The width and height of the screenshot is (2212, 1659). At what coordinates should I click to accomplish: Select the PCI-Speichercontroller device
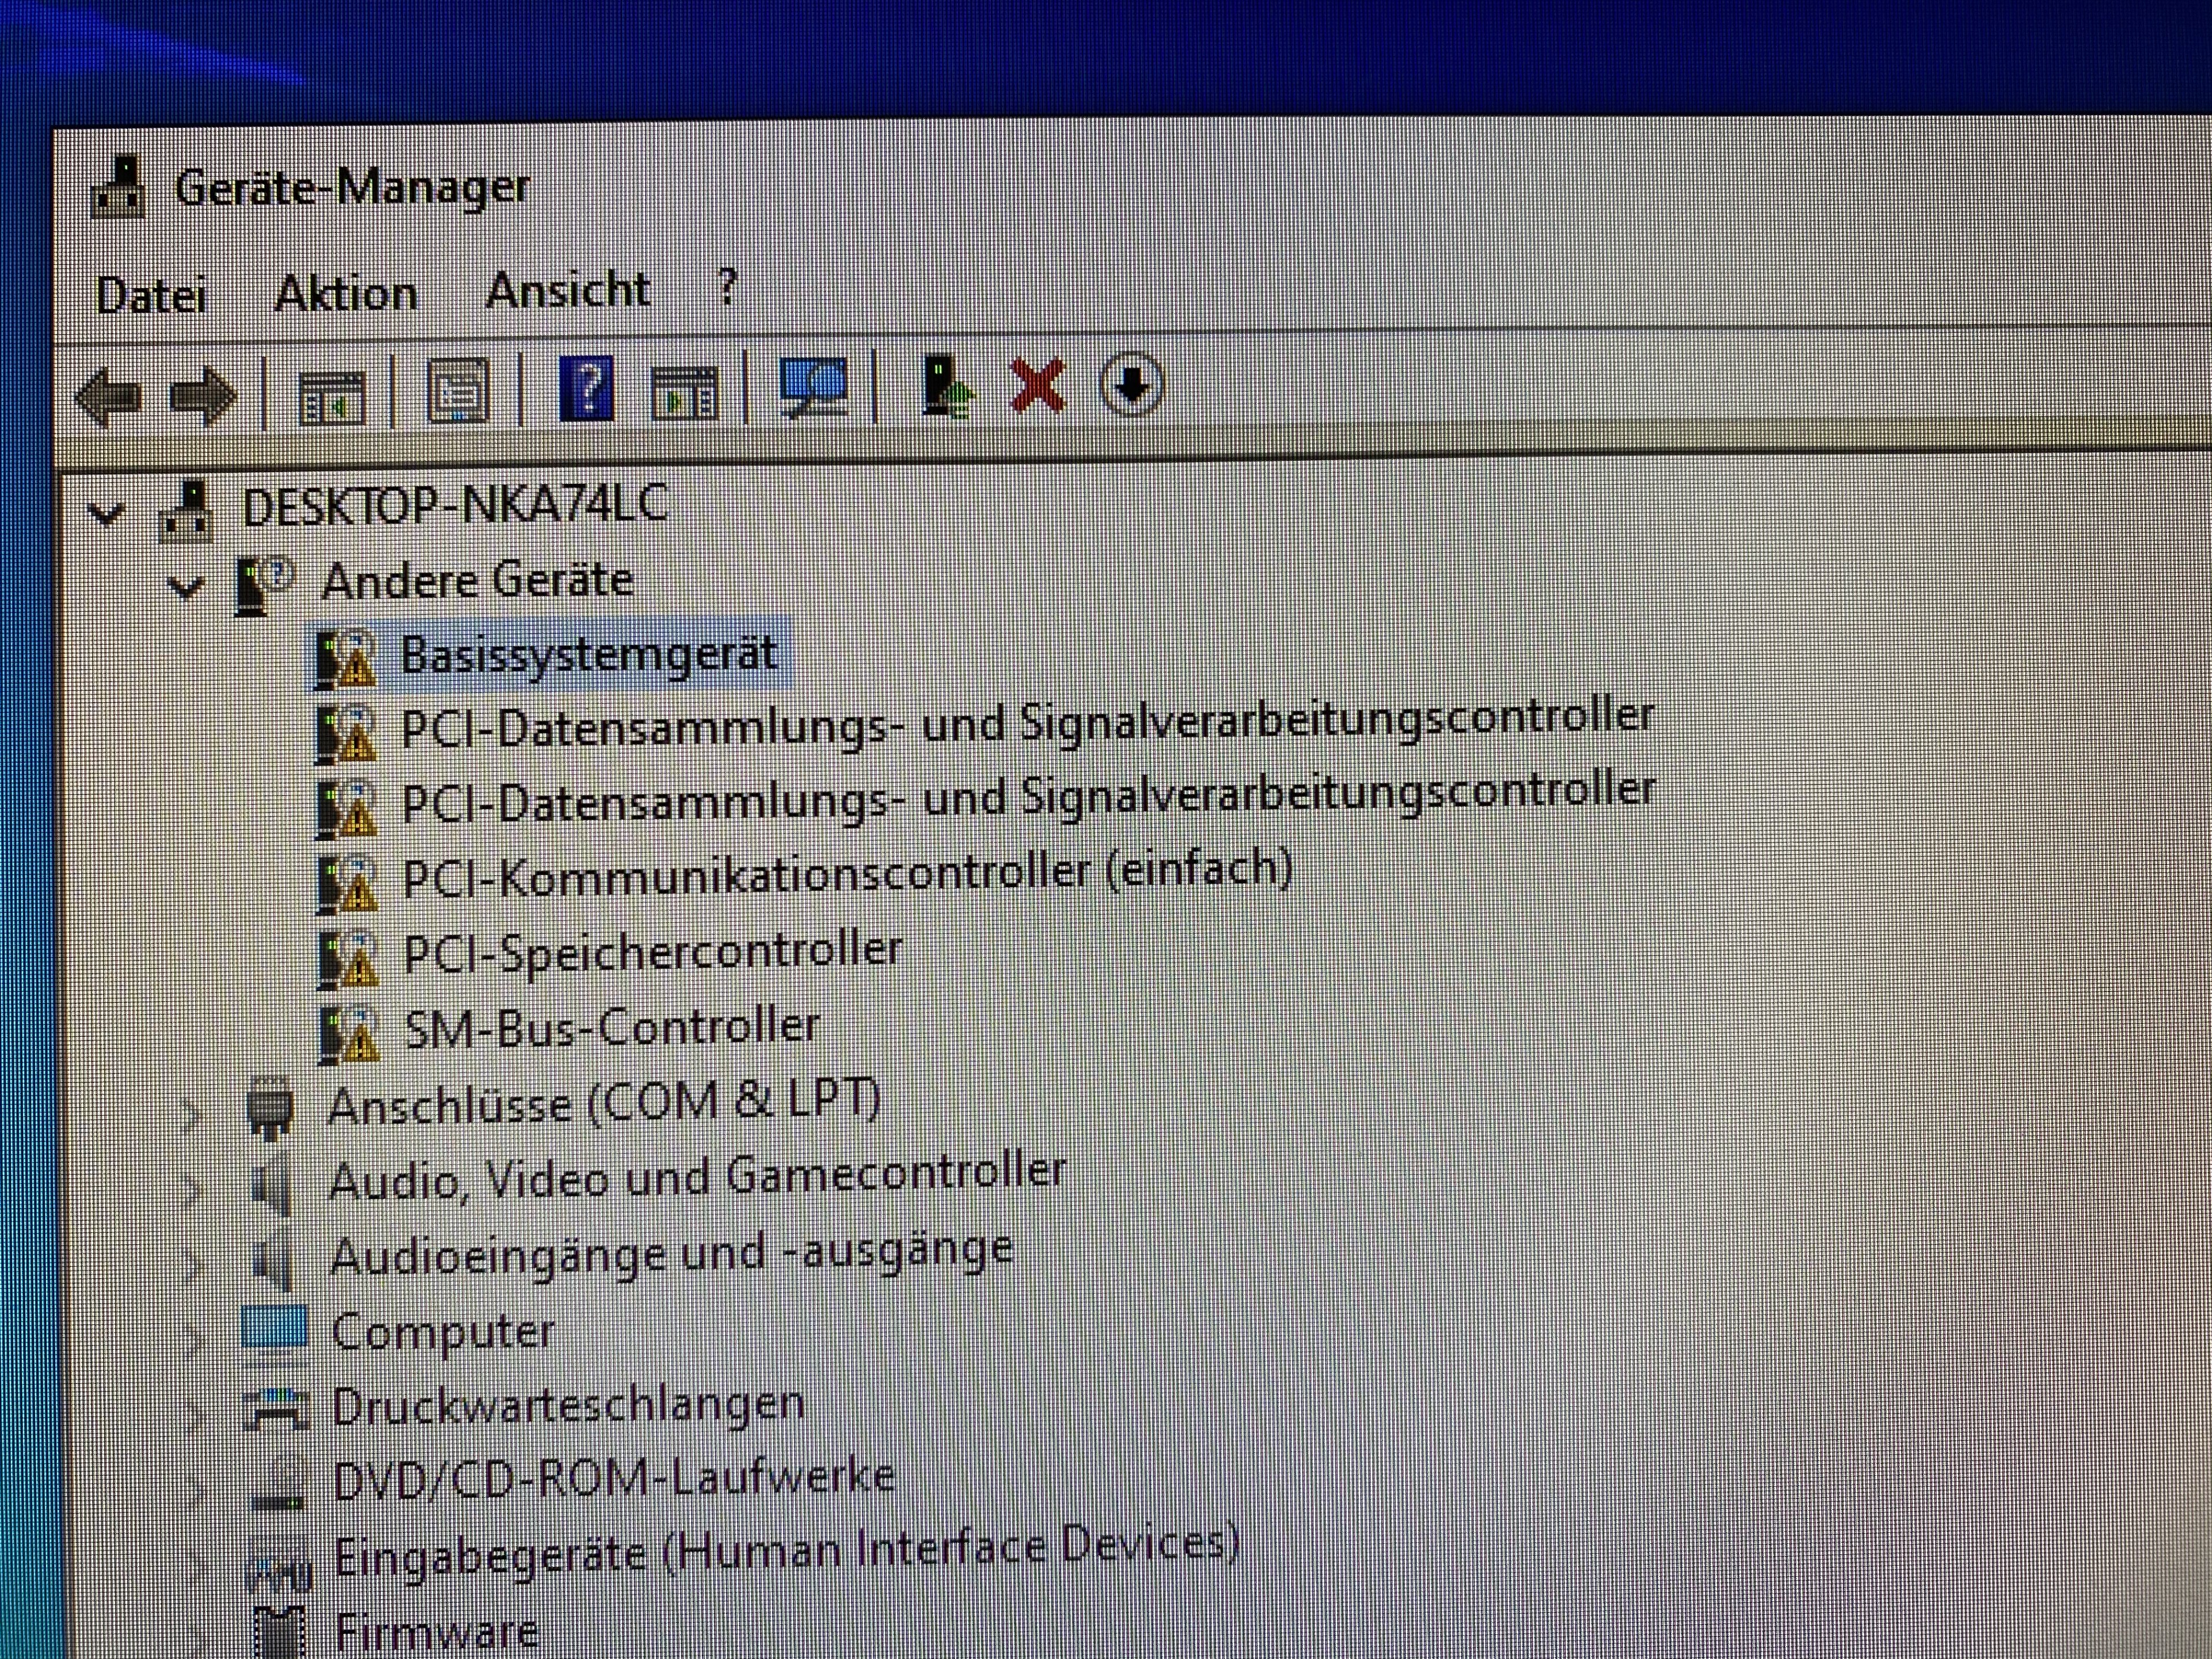[652, 952]
